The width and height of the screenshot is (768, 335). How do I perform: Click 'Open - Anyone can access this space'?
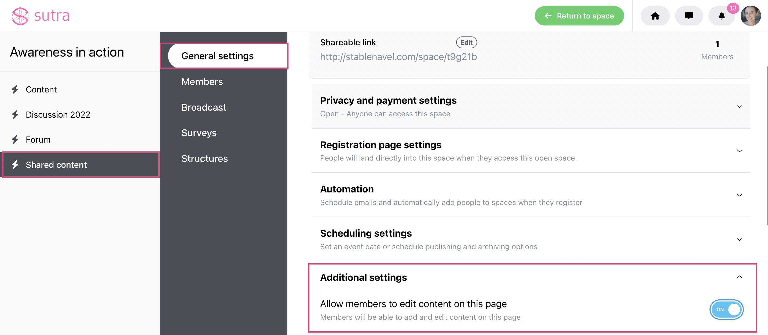point(385,114)
